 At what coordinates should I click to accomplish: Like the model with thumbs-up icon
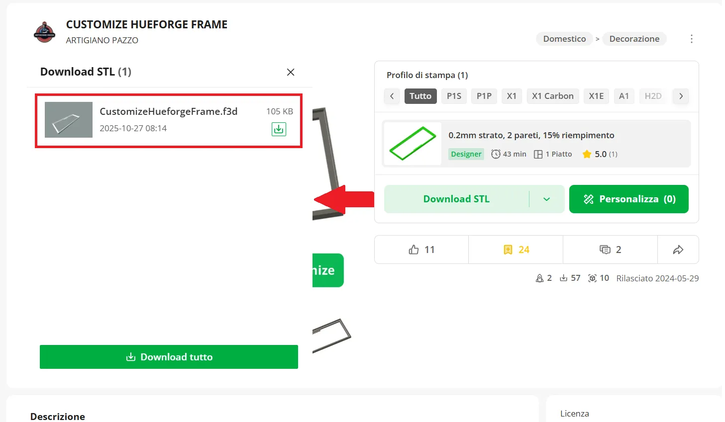[x=421, y=250]
